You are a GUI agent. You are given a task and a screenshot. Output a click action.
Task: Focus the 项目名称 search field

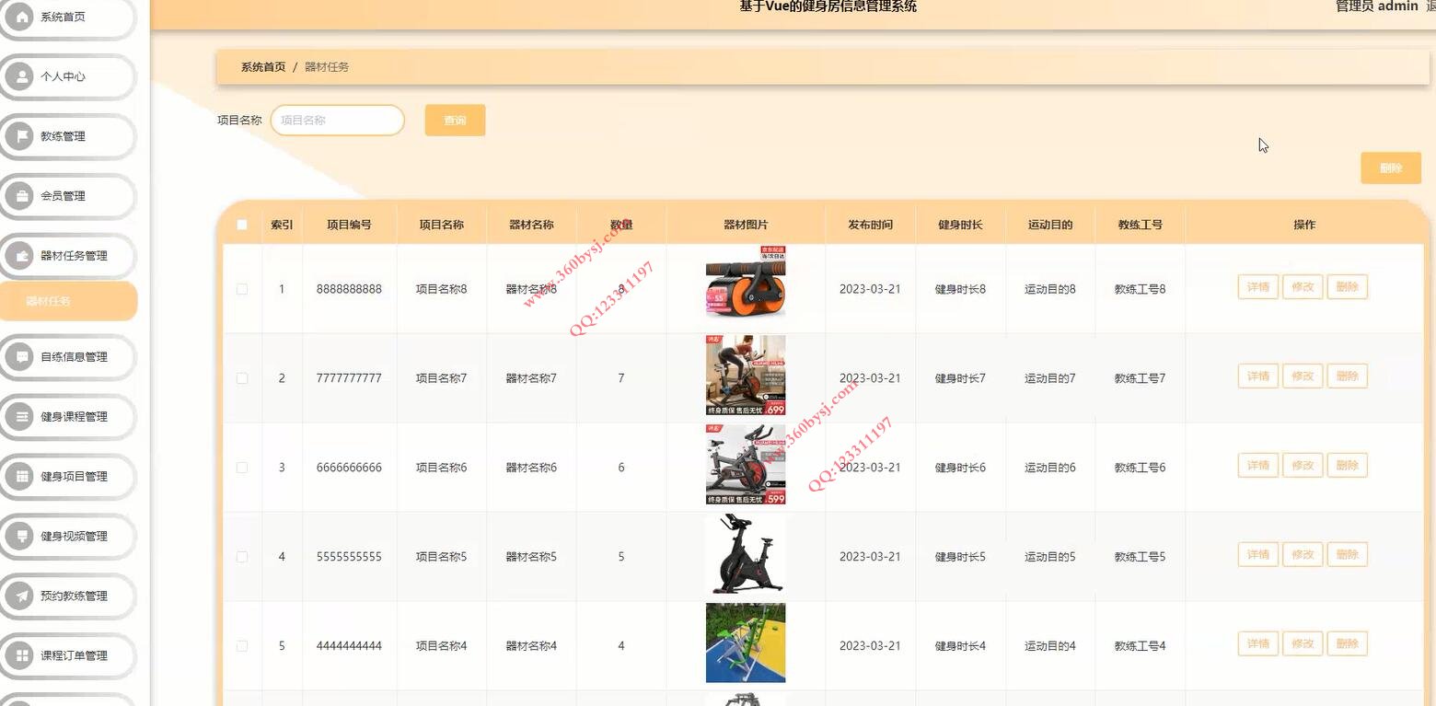338,120
